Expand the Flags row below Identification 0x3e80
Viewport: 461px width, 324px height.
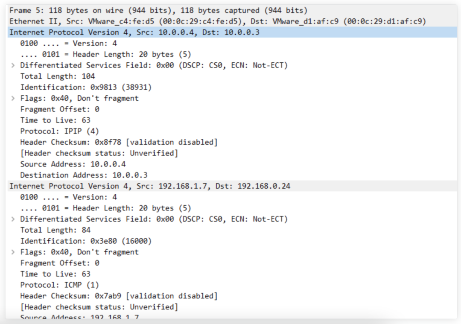pos(13,252)
